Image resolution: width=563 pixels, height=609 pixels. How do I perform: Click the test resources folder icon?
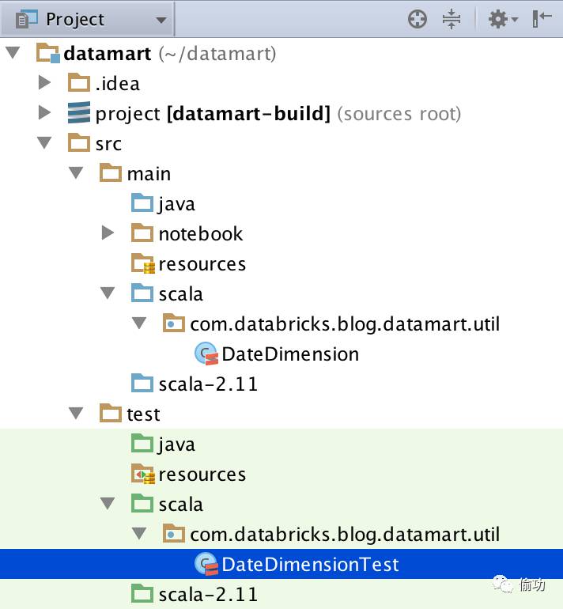point(142,474)
